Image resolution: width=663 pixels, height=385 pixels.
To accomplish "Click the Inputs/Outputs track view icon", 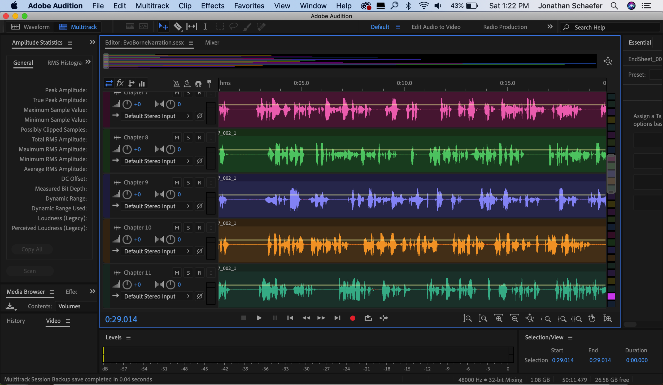I will point(109,84).
